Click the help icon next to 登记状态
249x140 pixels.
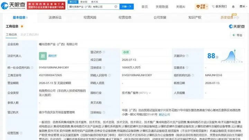pyautogui.click(x=104, y=52)
